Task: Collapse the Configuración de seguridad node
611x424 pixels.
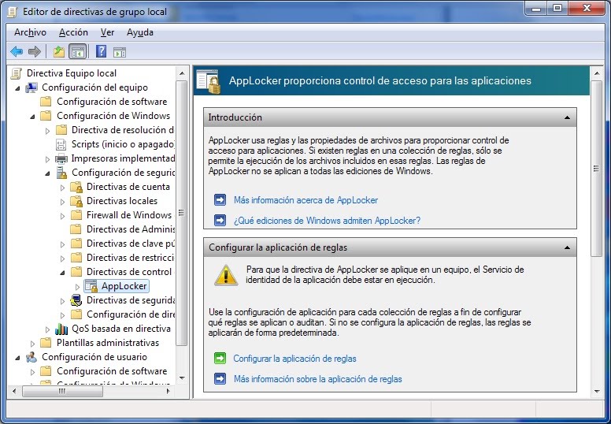Action: coord(47,173)
